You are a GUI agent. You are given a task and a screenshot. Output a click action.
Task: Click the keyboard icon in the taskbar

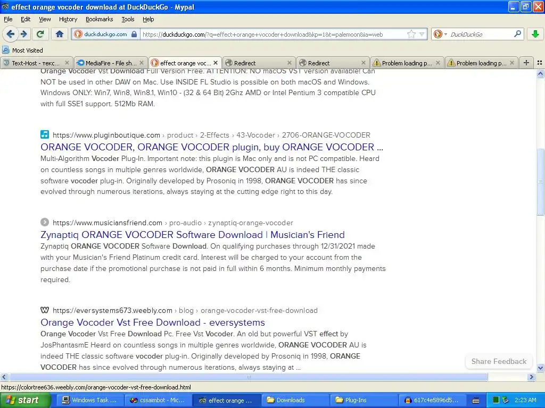pyautogui.click(x=476, y=401)
